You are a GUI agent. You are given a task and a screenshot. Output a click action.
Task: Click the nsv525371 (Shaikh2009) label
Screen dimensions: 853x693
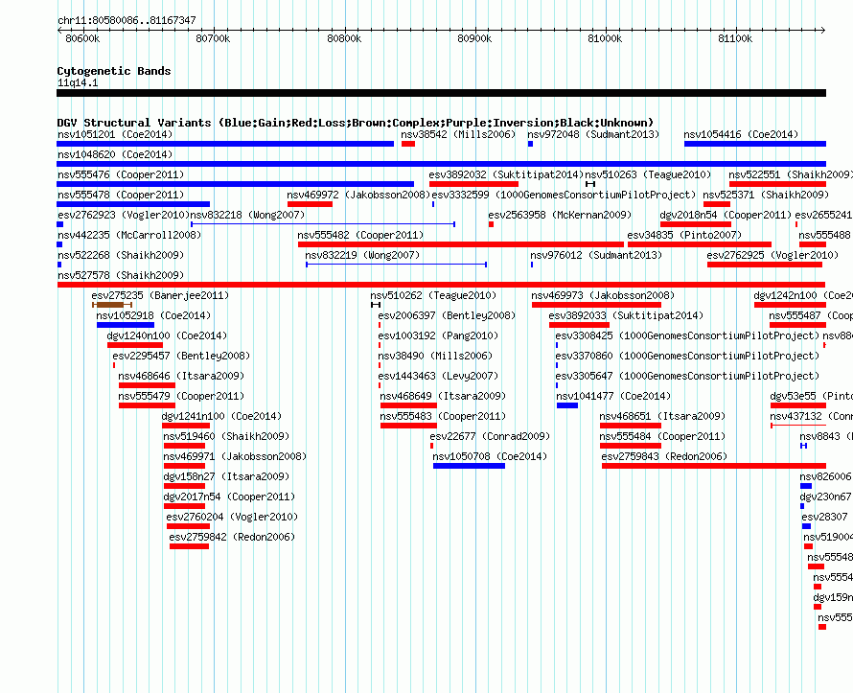tap(766, 195)
